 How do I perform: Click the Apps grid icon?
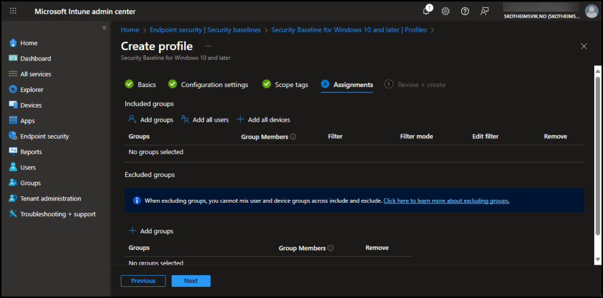[x=14, y=120]
